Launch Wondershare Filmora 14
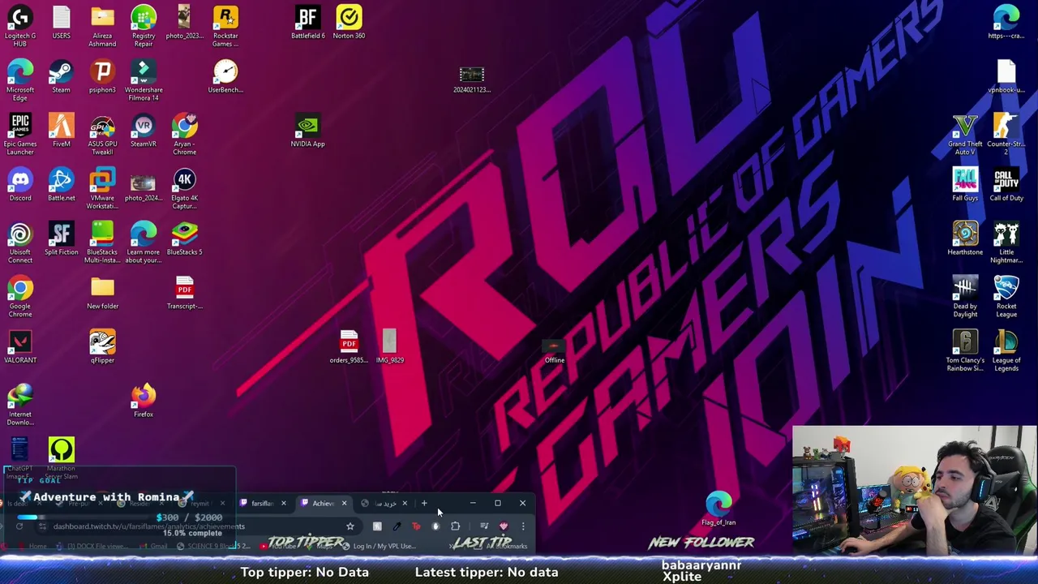 pyautogui.click(x=144, y=80)
